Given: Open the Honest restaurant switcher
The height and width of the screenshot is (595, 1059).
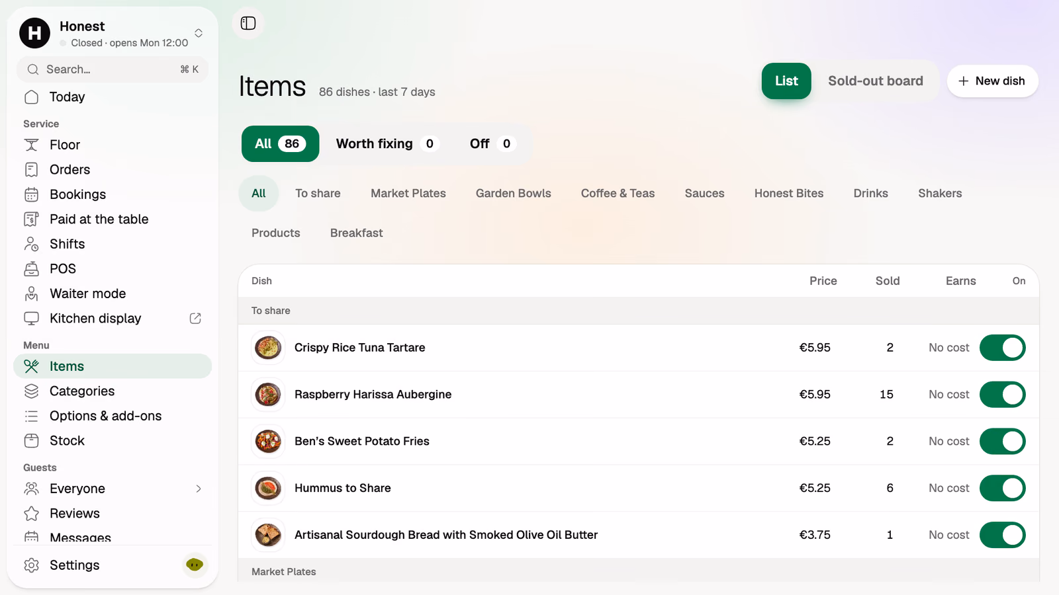Looking at the screenshot, I should [x=113, y=33].
